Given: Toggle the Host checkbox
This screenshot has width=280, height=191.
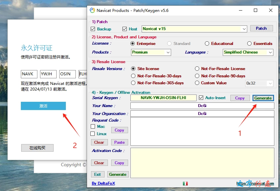Looking at the screenshot, I should click(x=125, y=29).
